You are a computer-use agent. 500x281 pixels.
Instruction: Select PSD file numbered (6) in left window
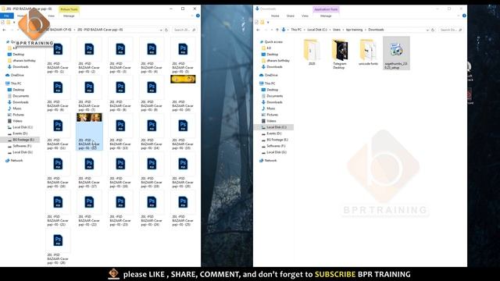[58, 93]
